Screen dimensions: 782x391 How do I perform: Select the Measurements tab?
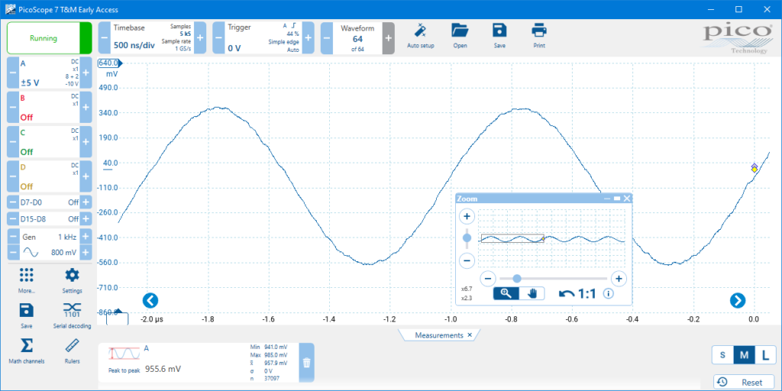click(439, 335)
